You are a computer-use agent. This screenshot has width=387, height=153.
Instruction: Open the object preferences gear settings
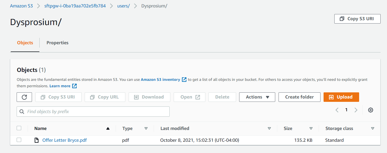pyautogui.click(x=370, y=110)
